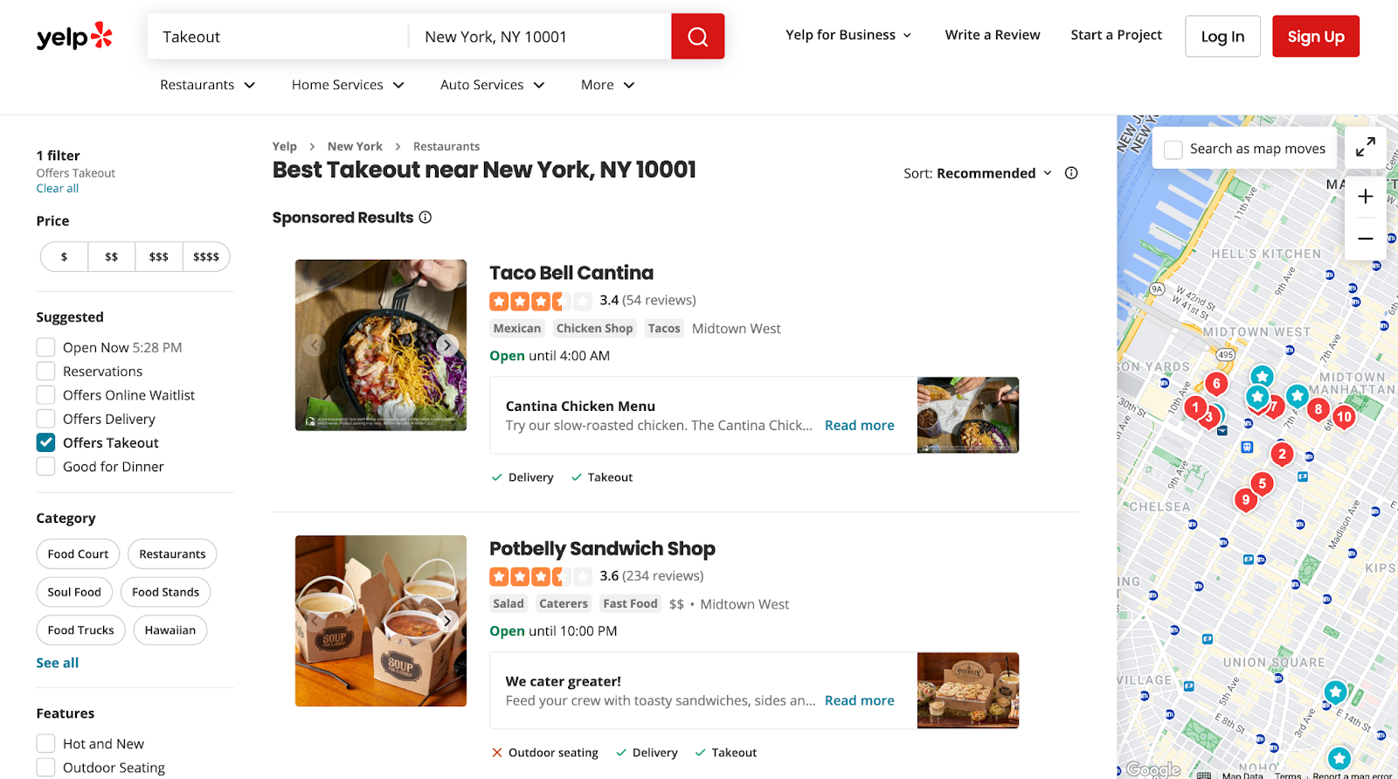The image size is (1398, 779).
Task: Check Offers Online Waitlist filter
Action: click(x=45, y=395)
